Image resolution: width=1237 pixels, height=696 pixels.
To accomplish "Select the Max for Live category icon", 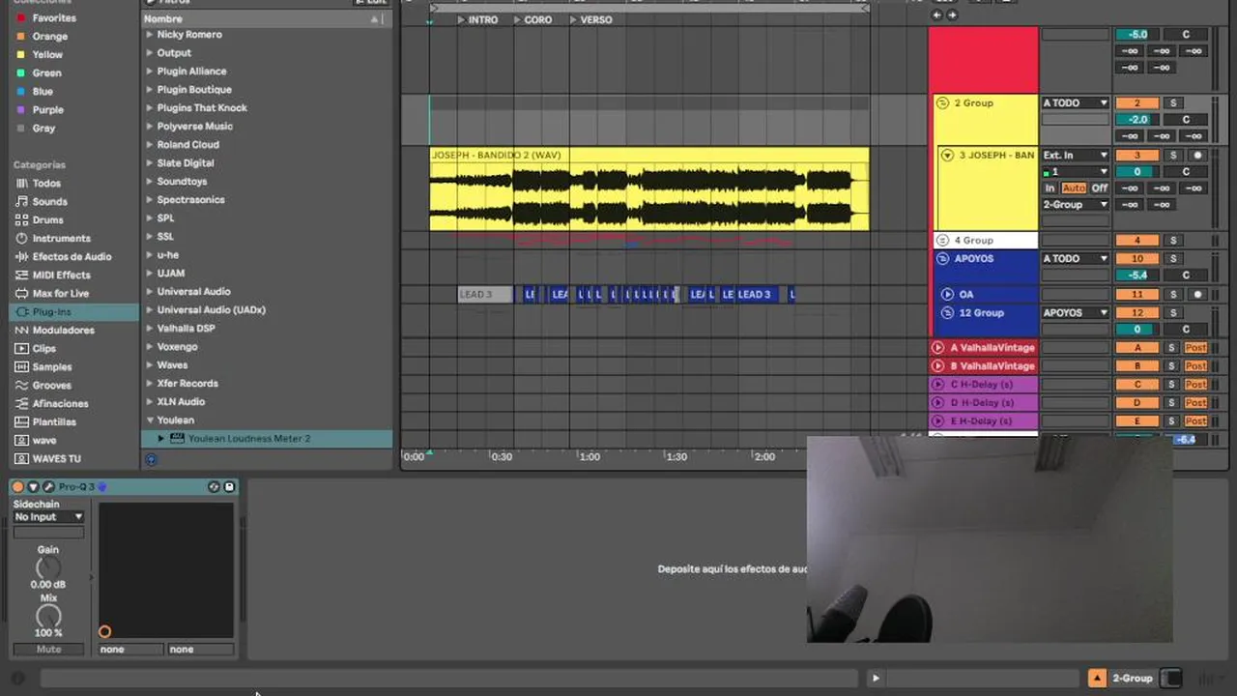I will pyautogui.click(x=21, y=294).
